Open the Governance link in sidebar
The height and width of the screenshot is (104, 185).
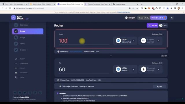pos(24,64)
